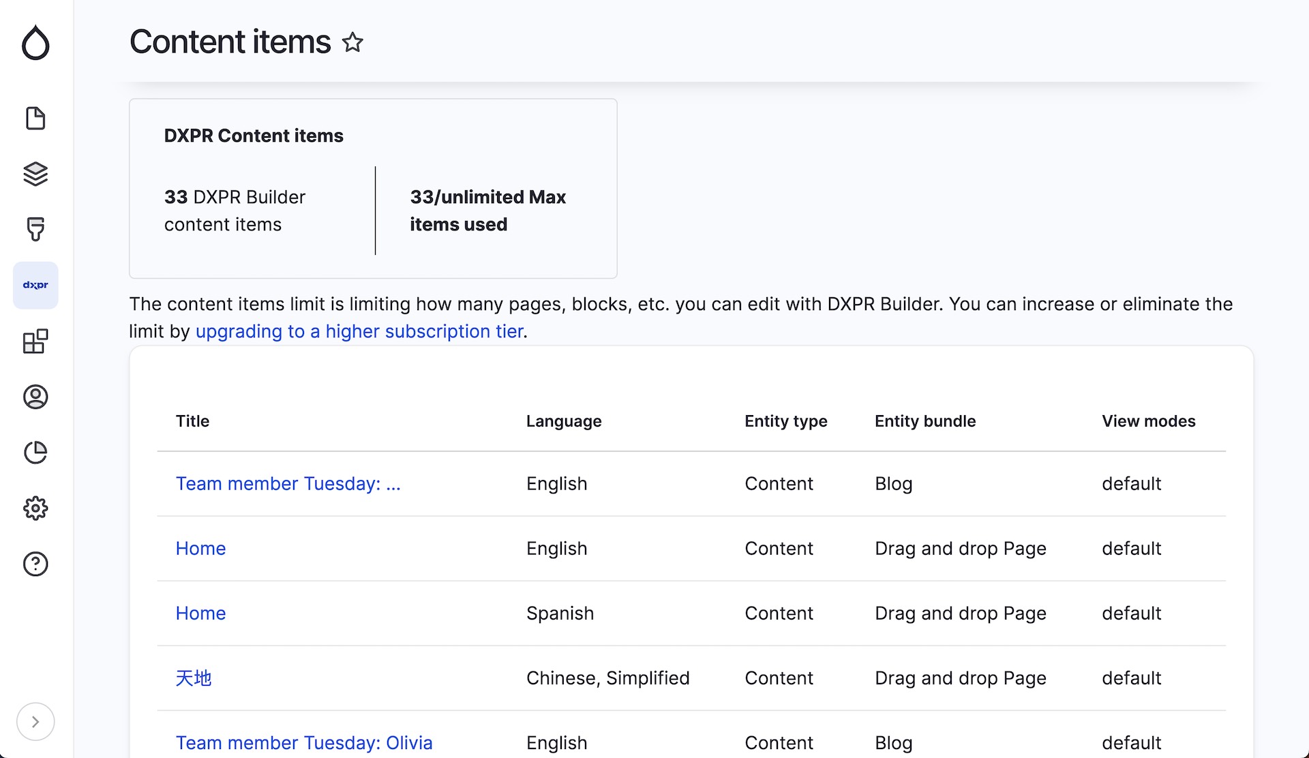The height and width of the screenshot is (758, 1309).
Task: Click English in the Olivia row
Action: [x=556, y=742]
